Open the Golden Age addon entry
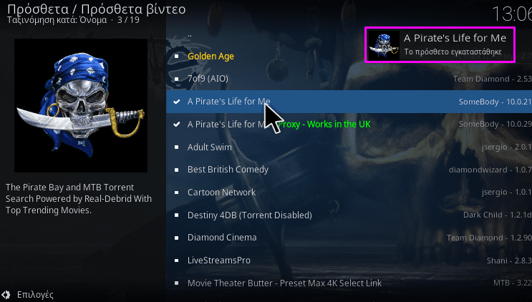This screenshot has width=532, height=302. (349, 57)
